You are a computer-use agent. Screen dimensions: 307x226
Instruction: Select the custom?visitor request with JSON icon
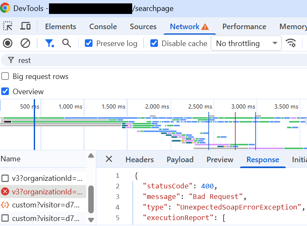43,205
